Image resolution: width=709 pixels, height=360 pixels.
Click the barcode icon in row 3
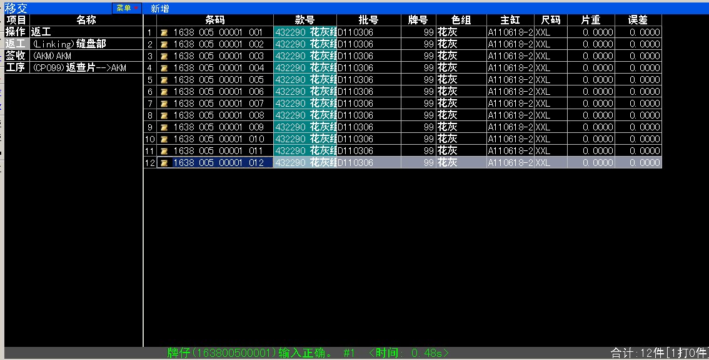(x=164, y=56)
